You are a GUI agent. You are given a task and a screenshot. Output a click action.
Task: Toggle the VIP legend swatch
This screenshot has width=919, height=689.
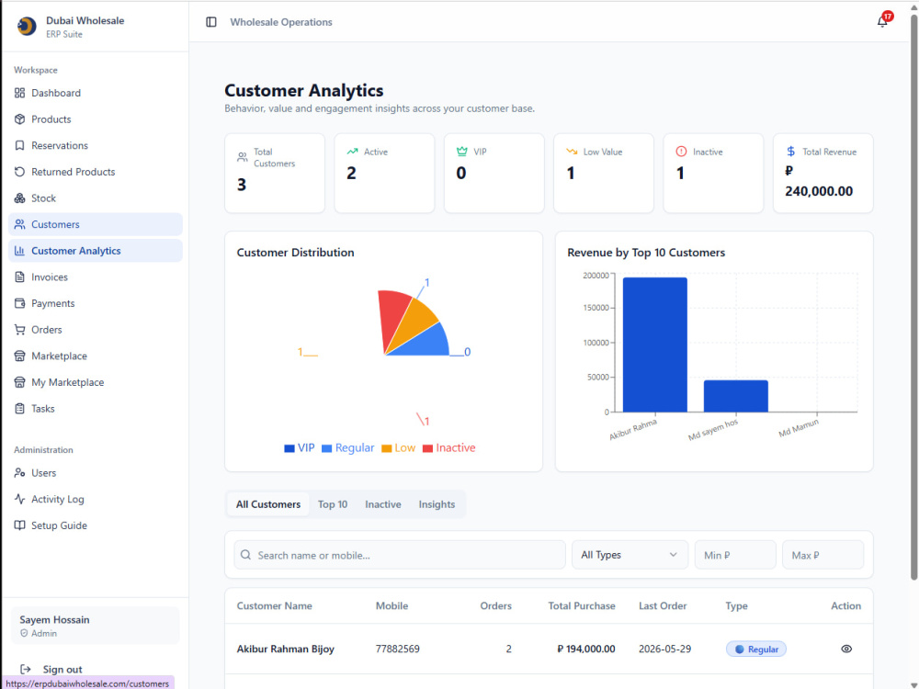[x=289, y=448]
